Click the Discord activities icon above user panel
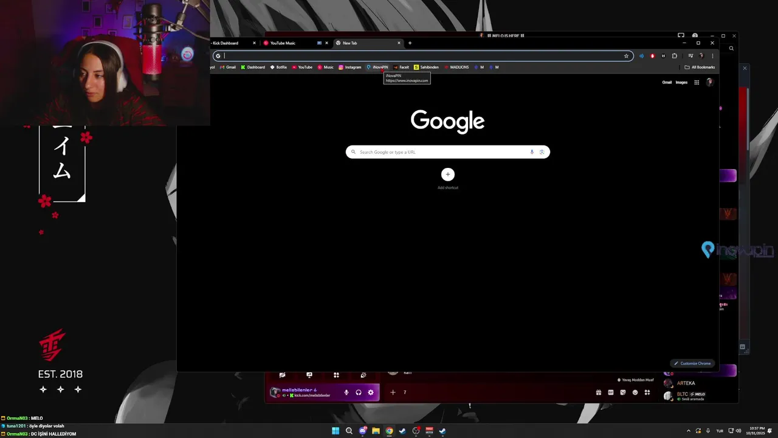Screen dimensions: 778x438 (x=336, y=375)
